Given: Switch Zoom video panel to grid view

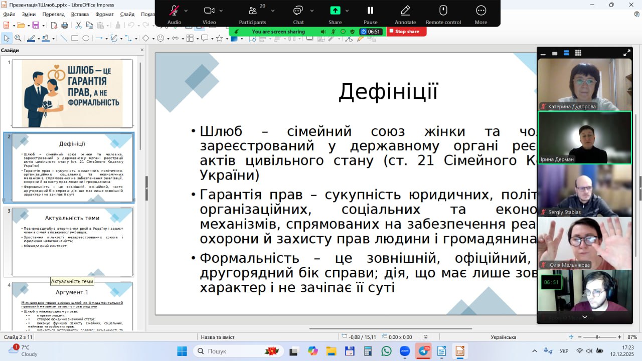Looking at the screenshot, I should [x=578, y=53].
